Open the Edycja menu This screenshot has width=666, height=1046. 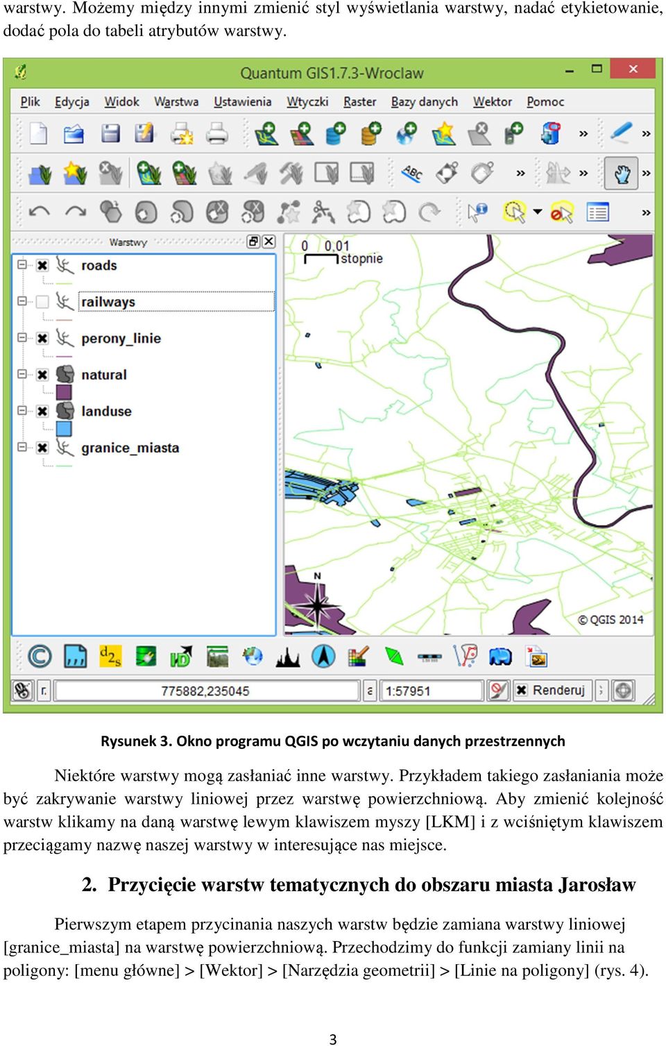point(71,101)
